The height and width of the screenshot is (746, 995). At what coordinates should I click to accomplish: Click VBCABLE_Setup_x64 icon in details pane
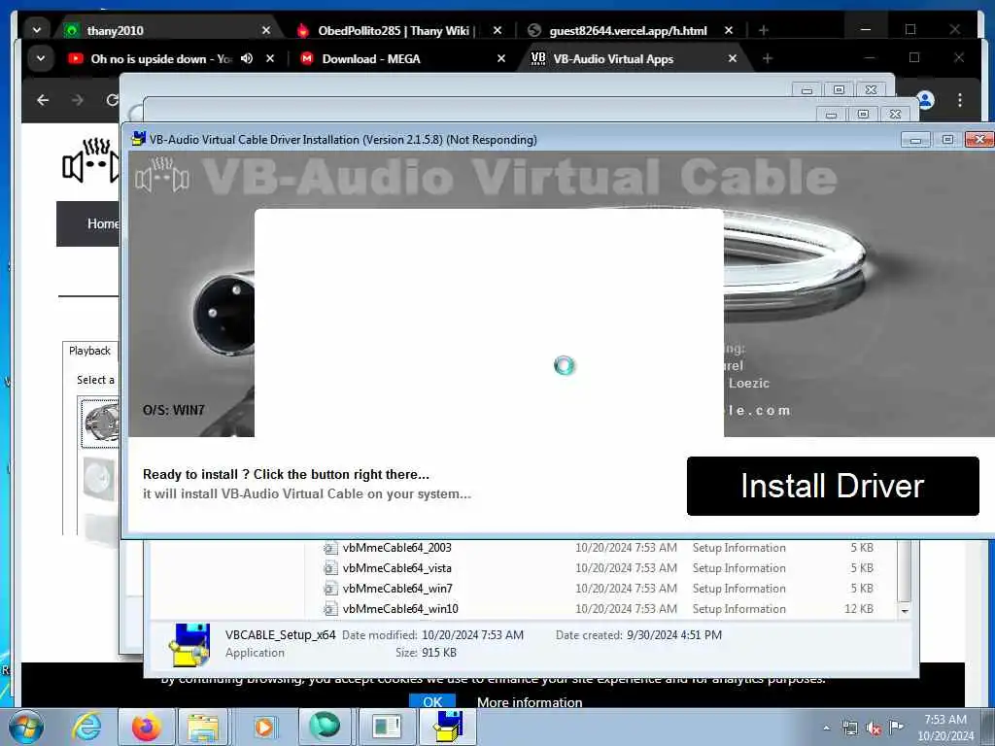189,644
